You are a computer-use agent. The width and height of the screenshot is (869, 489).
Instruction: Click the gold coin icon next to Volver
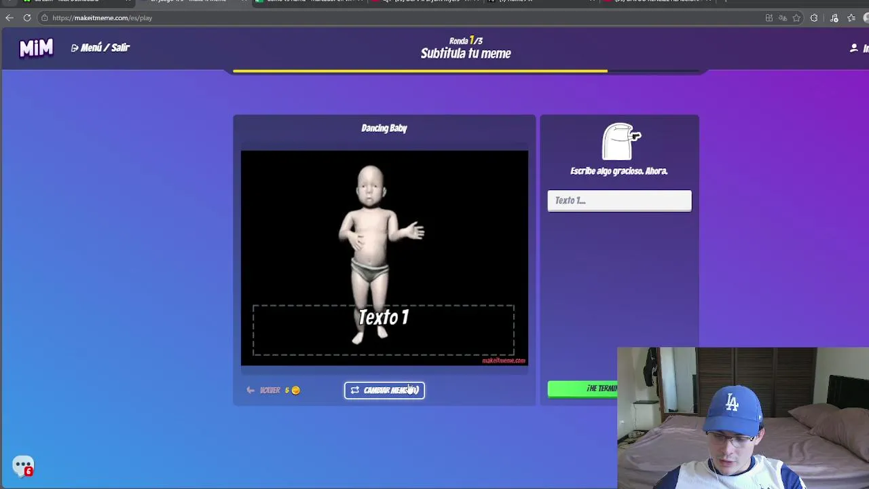295,390
